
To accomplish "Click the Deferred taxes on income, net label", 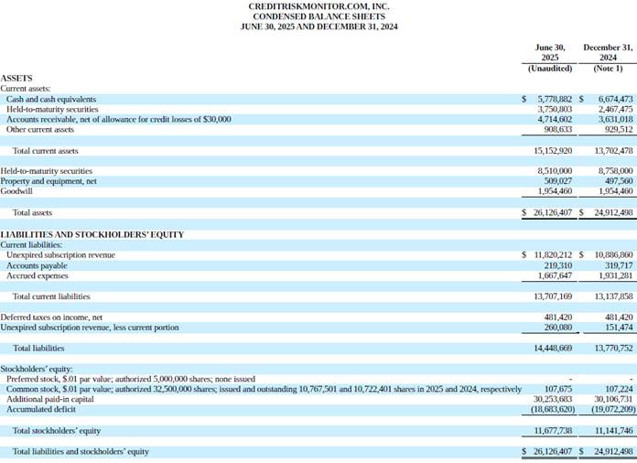I will coord(51,317).
